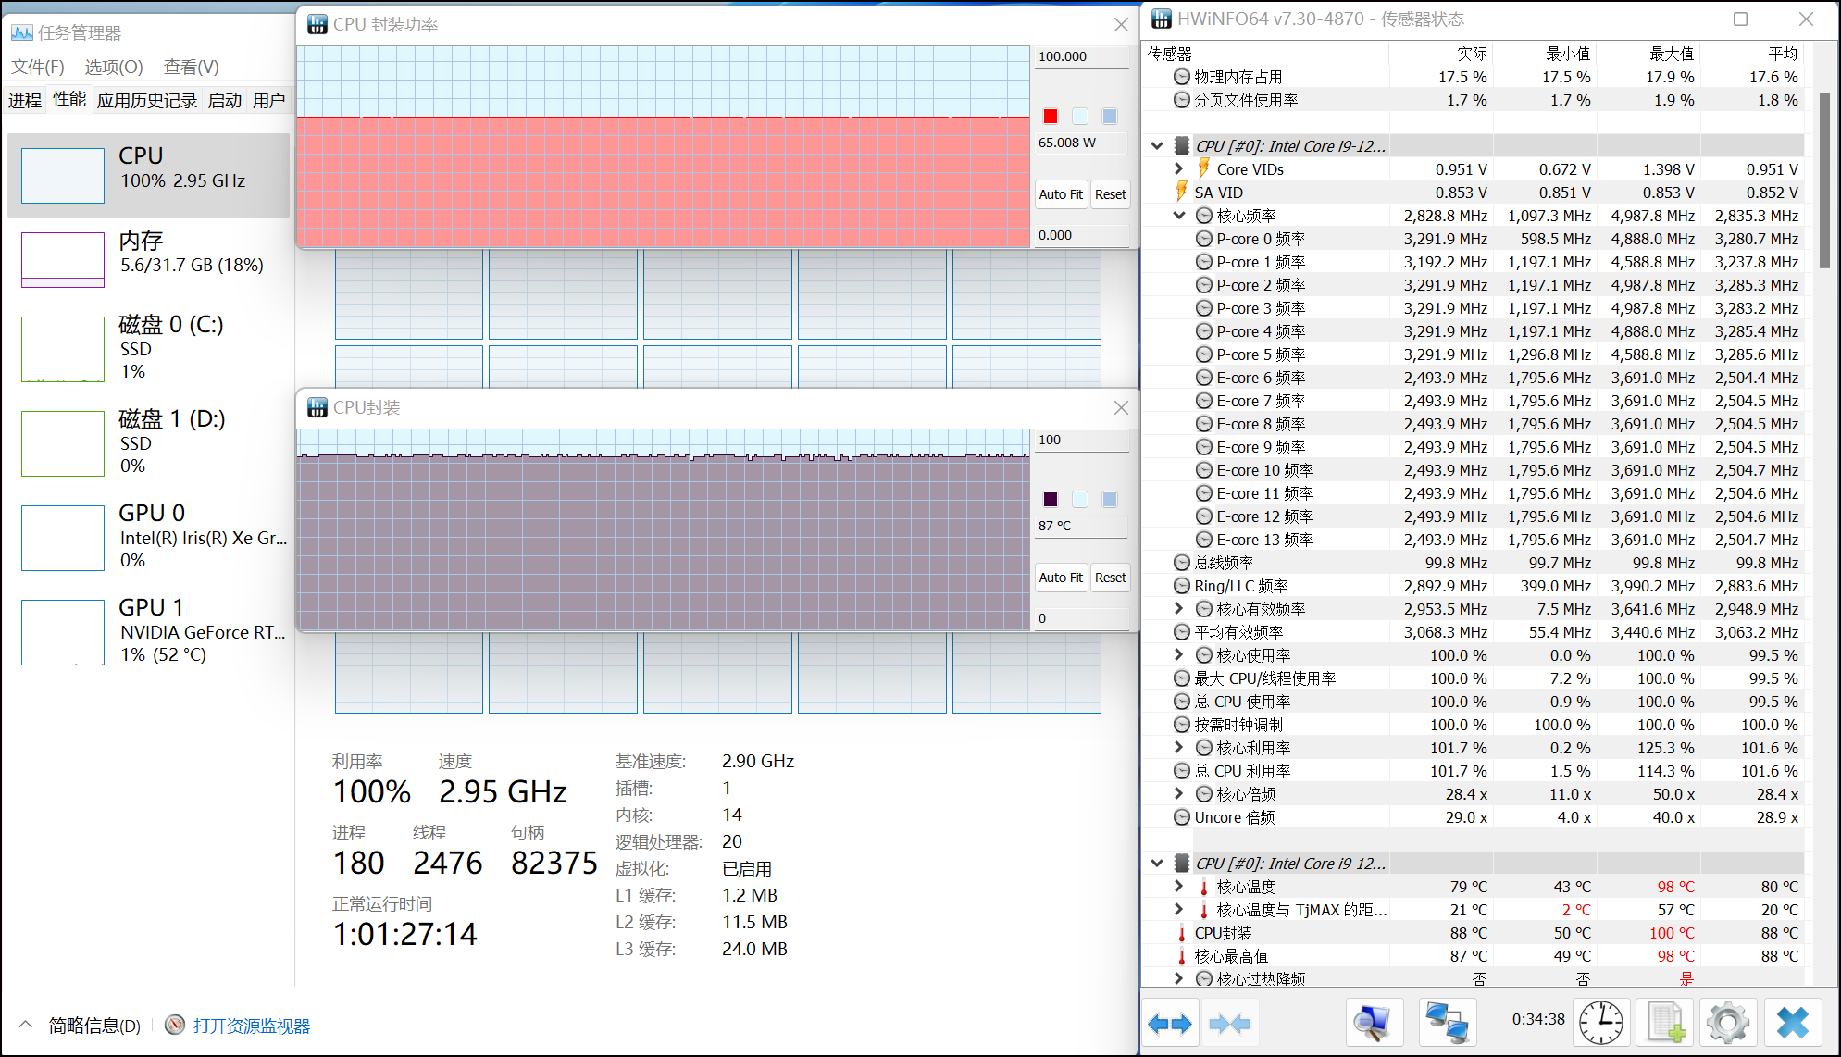Screen dimensions: 1841x1057
Task: Collapse the 核心频率 tree node
Action: pos(1179,216)
